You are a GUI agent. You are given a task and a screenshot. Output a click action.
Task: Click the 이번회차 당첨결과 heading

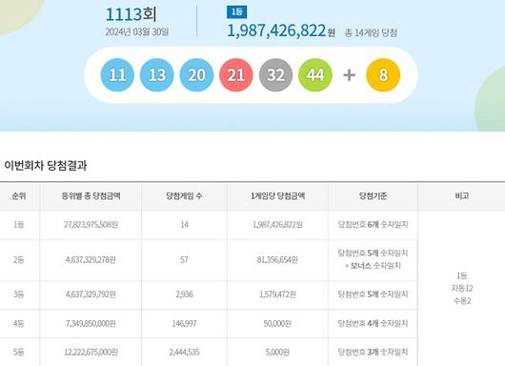[x=46, y=165]
